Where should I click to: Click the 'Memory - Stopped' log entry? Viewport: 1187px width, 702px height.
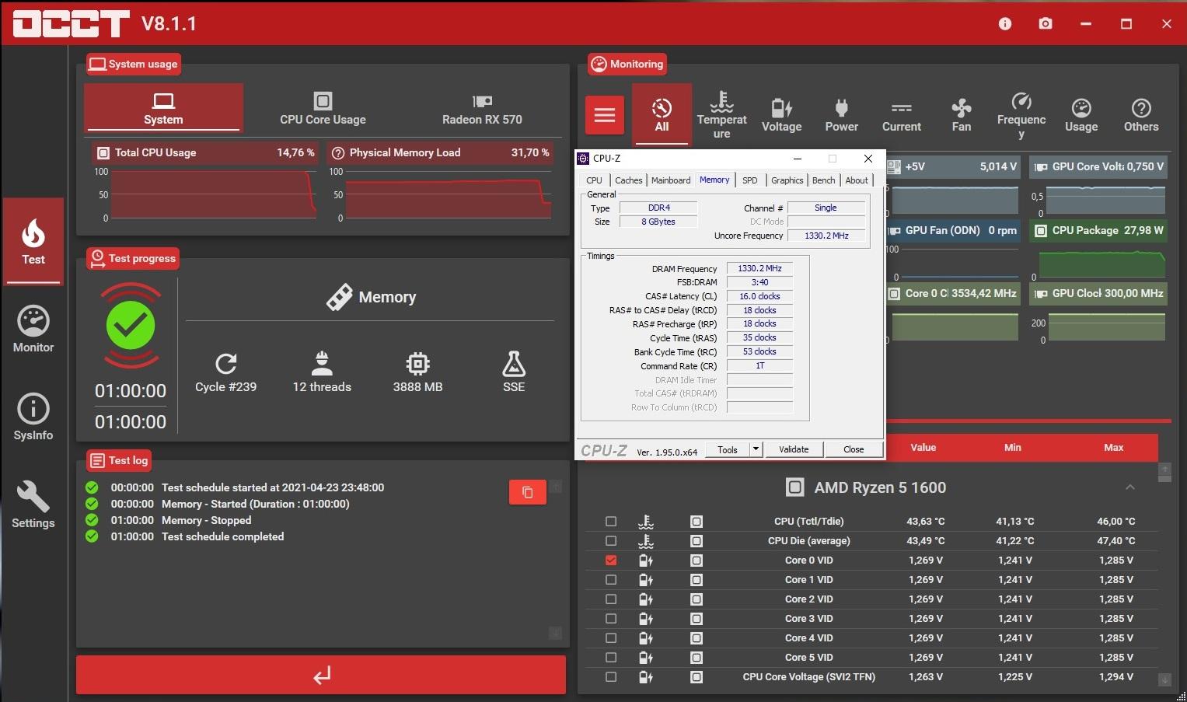(206, 520)
